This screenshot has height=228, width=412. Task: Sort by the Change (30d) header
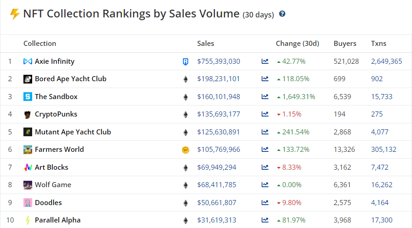tap(297, 44)
